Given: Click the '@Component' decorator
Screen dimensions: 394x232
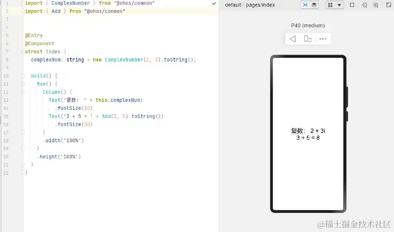Looking at the screenshot, I should (x=39, y=44).
